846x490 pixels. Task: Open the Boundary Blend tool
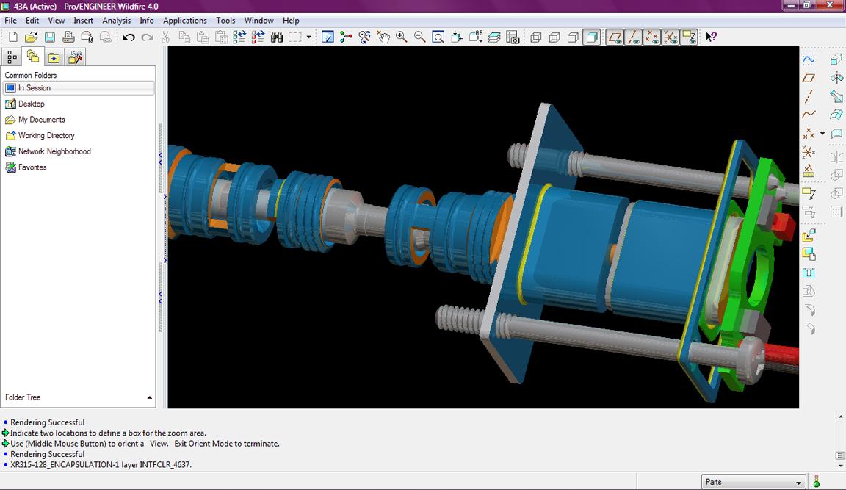click(x=836, y=115)
